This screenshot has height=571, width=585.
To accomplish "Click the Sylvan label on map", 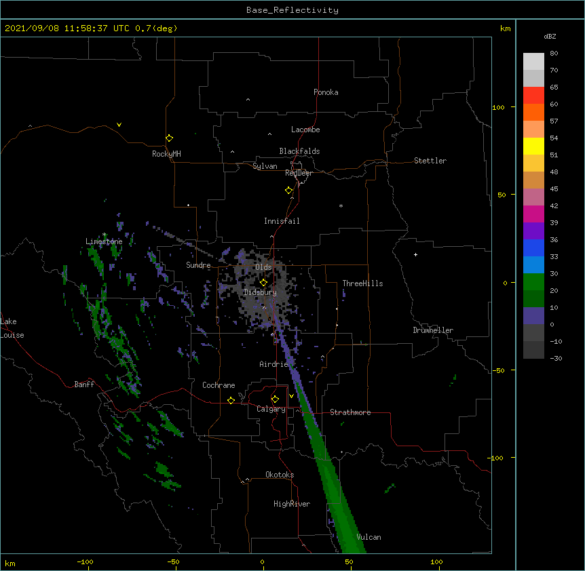I will coord(265,166).
